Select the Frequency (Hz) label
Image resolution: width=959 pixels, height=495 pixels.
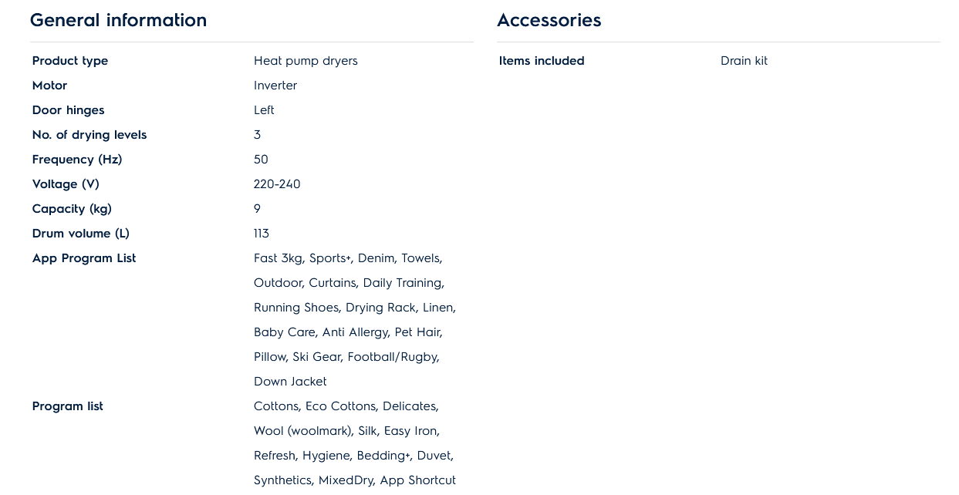77,160
